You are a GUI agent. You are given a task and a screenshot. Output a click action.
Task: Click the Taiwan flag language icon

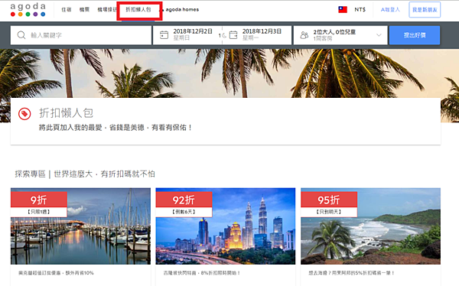pyautogui.click(x=343, y=10)
